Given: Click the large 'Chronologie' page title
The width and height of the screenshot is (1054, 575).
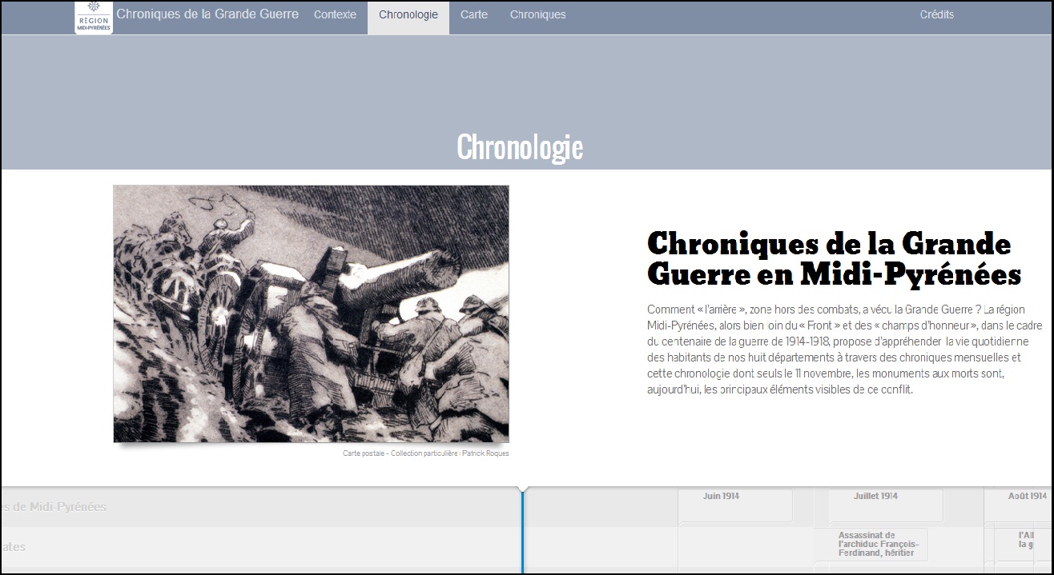Looking at the screenshot, I should 520,147.
